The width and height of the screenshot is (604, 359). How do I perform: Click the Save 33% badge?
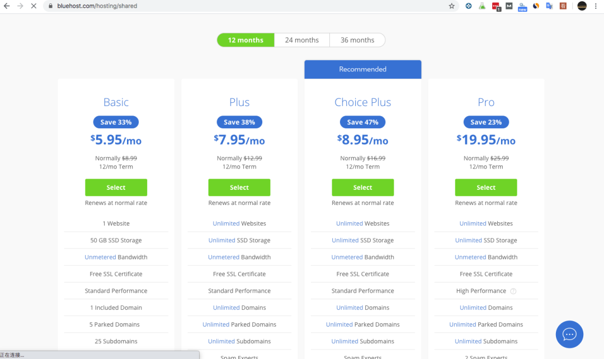(x=116, y=122)
